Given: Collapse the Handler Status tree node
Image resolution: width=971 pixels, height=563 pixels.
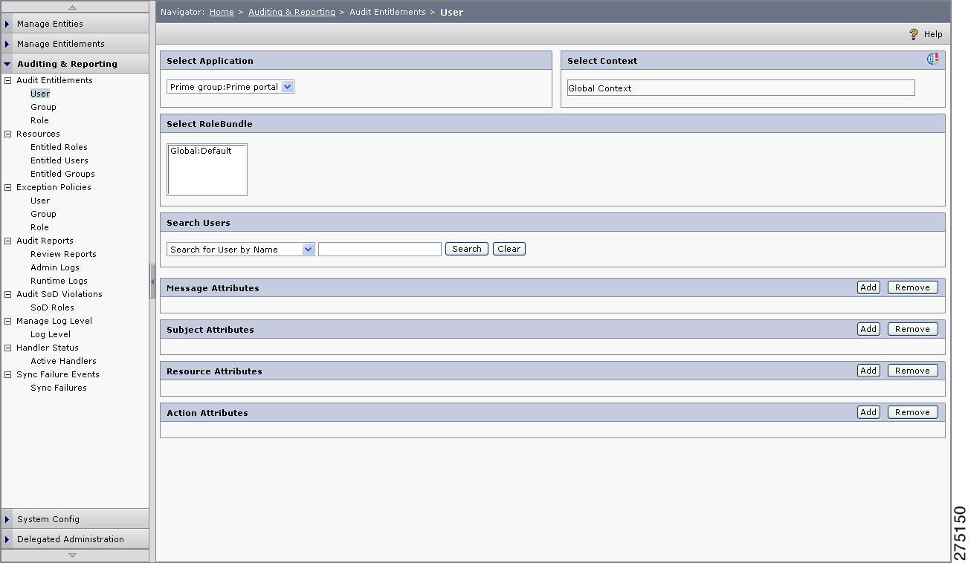Looking at the screenshot, I should [8, 348].
